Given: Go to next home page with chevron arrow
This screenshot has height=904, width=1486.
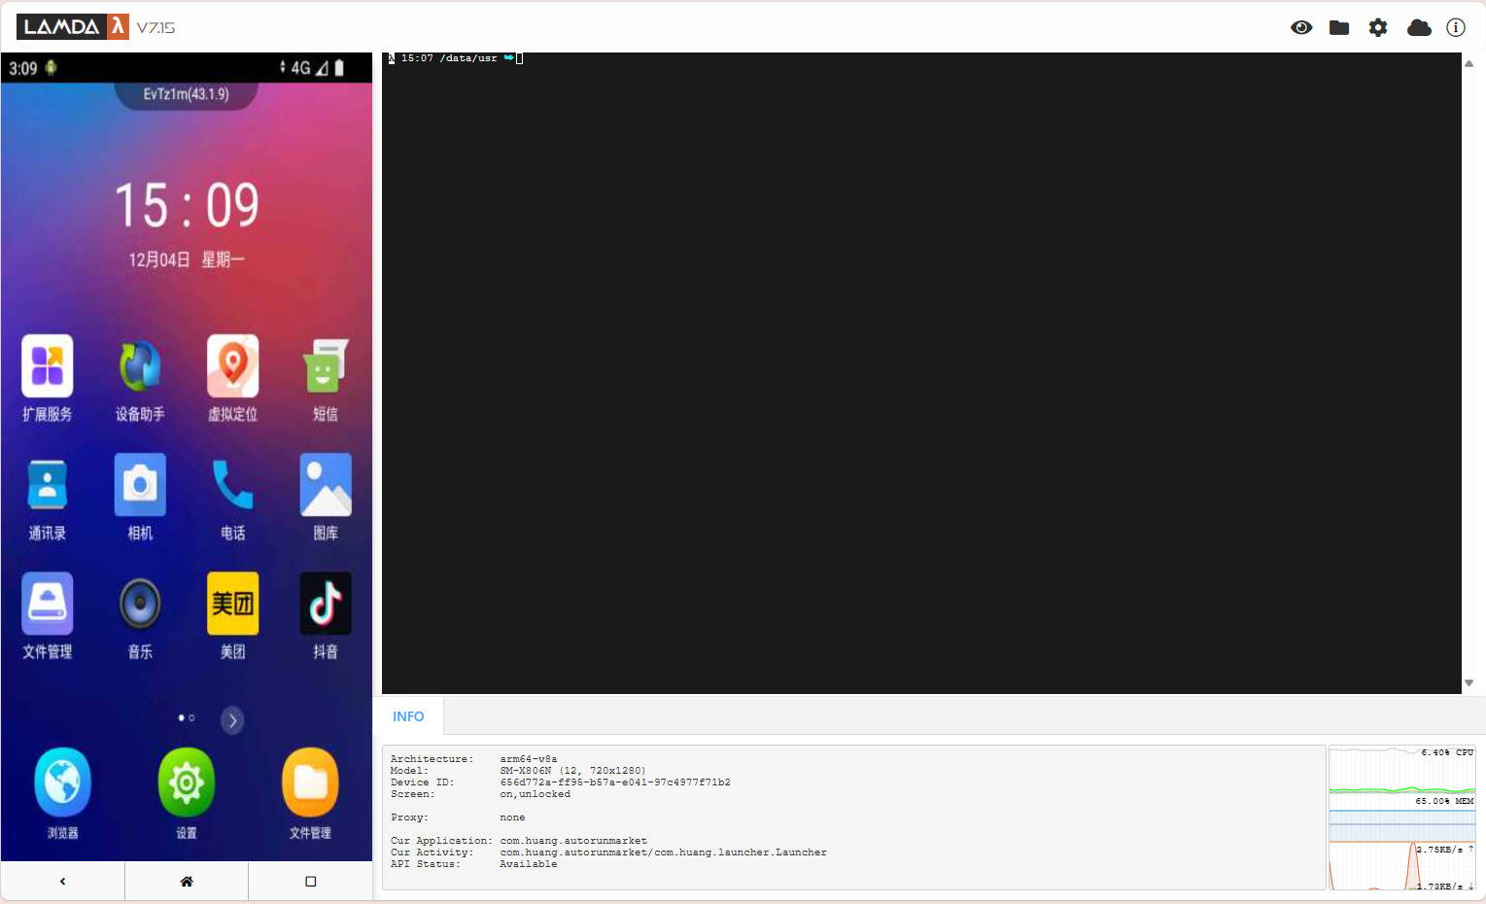Looking at the screenshot, I should click(232, 720).
